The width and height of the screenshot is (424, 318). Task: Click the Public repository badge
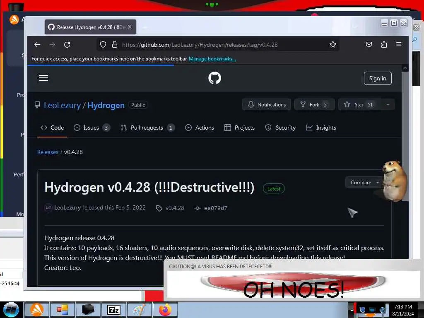click(x=138, y=105)
